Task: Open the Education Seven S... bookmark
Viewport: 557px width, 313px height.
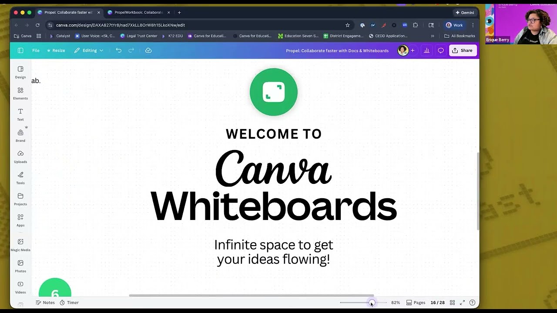Action: (299, 36)
